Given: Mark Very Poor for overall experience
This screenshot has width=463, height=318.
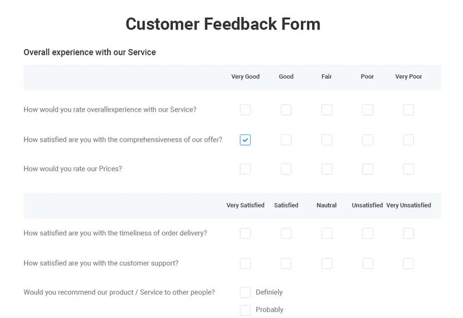Looking at the screenshot, I should tap(408, 110).
